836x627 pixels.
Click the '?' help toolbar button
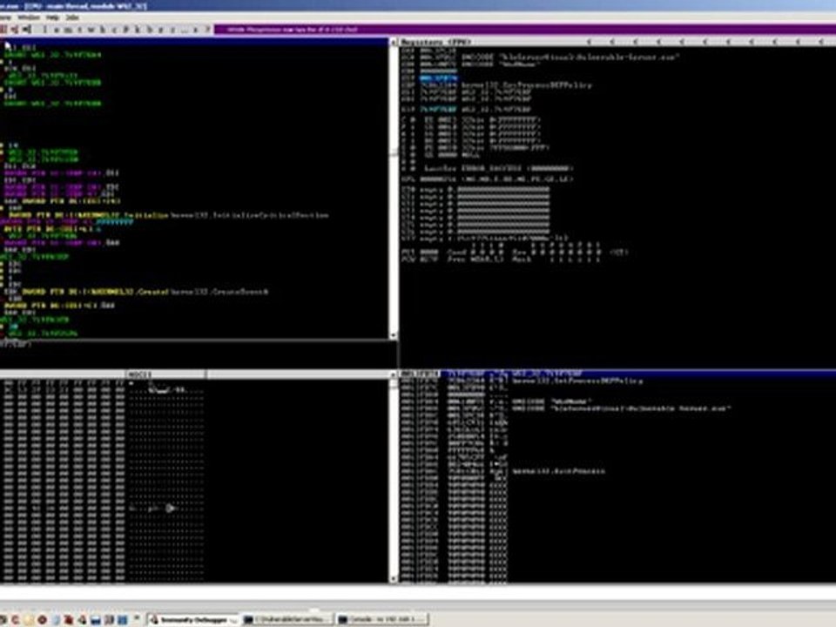pyautogui.click(x=207, y=30)
